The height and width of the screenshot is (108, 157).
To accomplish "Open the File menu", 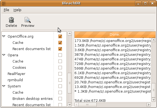I will click(7, 10).
